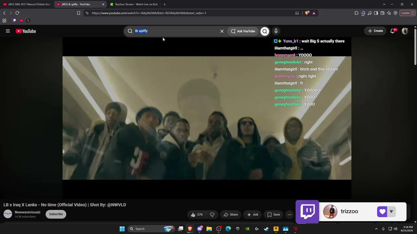Click the Ask YouTube button
This screenshot has width=417, height=234.
[243, 31]
